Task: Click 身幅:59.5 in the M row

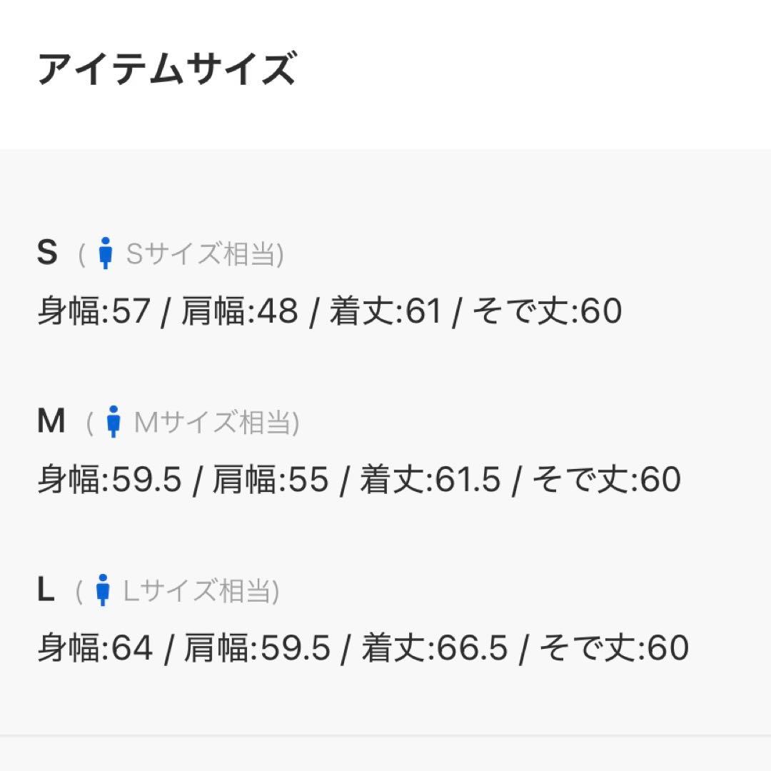Action: tap(109, 480)
